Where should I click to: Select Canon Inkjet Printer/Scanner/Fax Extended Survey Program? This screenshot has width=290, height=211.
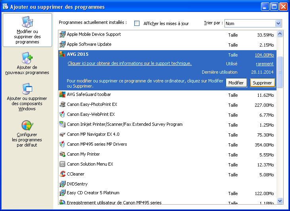[x=167, y=125]
